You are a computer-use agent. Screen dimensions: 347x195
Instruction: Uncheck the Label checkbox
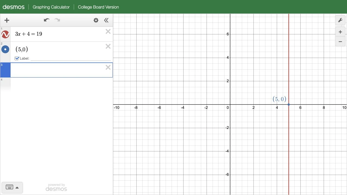(17, 58)
